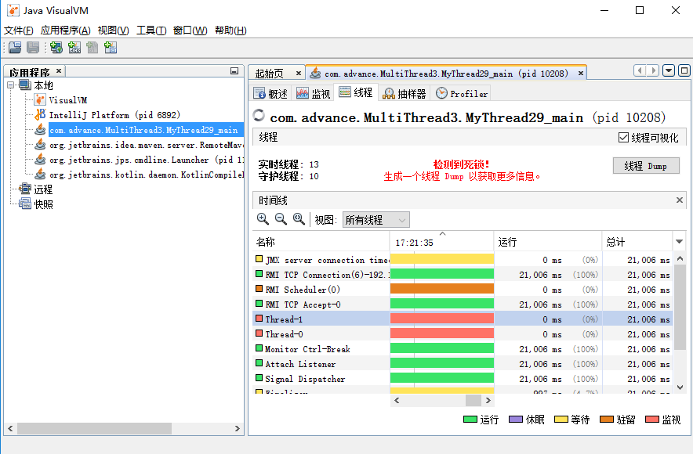Select the Signal Dispatcher thread row
693x454 pixels.
[x=463, y=379]
